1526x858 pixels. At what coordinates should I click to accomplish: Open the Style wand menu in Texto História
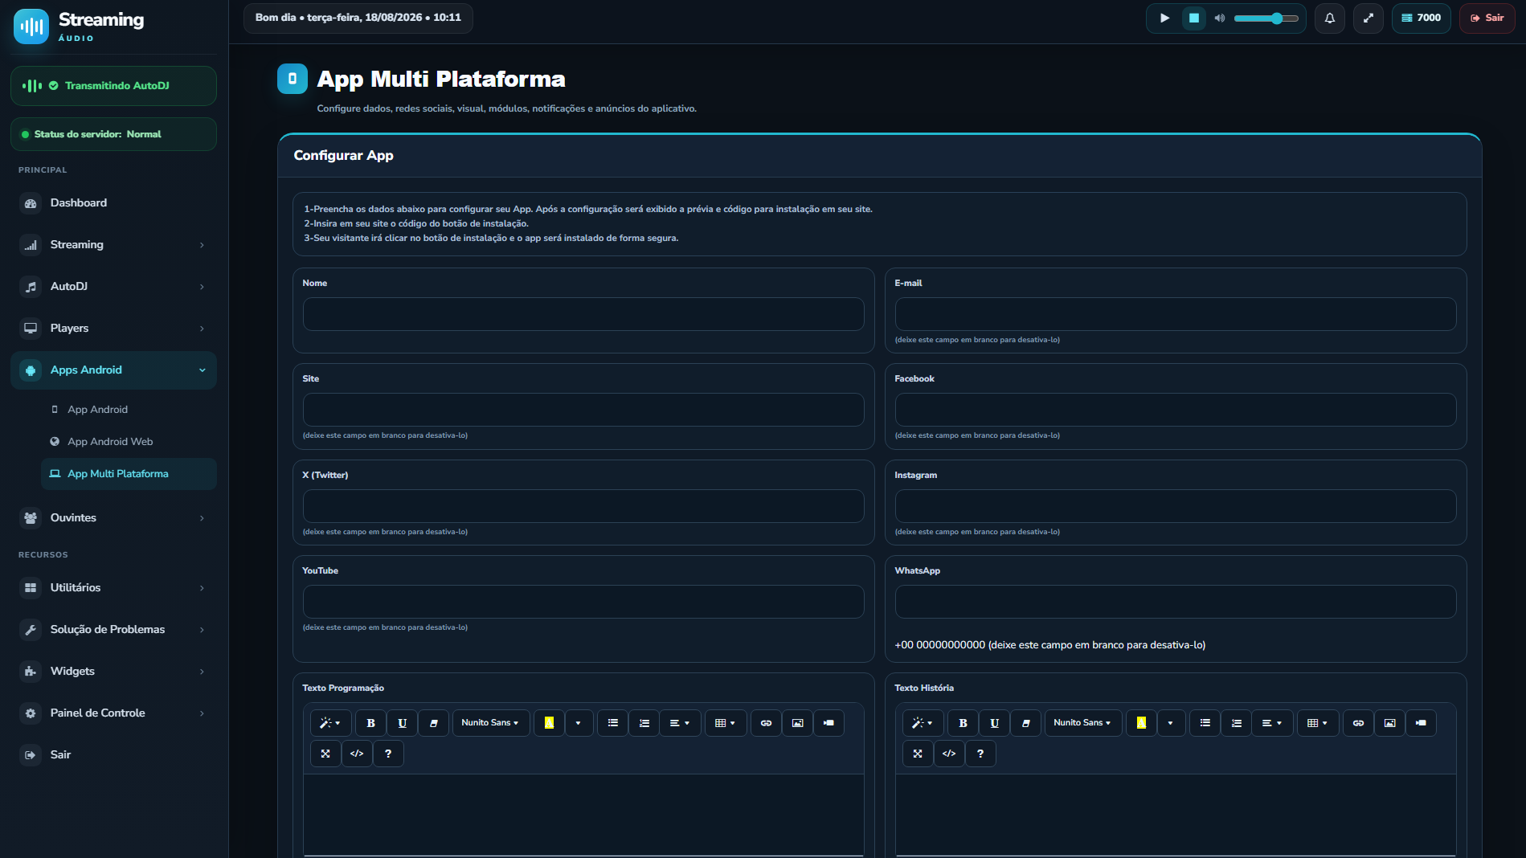(923, 723)
